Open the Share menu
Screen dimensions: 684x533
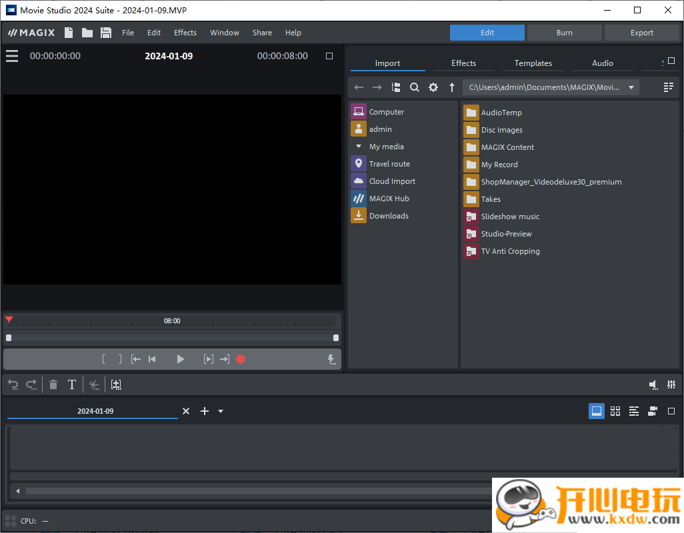[262, 33]
